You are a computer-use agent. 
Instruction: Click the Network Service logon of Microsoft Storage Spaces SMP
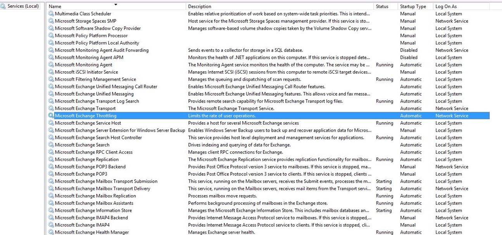(x=452, y=21)
